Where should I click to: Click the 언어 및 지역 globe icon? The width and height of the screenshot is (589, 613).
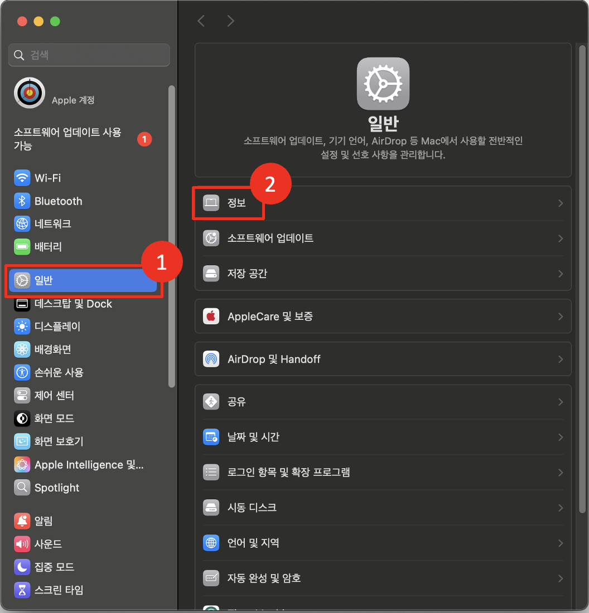pos(211,543)
